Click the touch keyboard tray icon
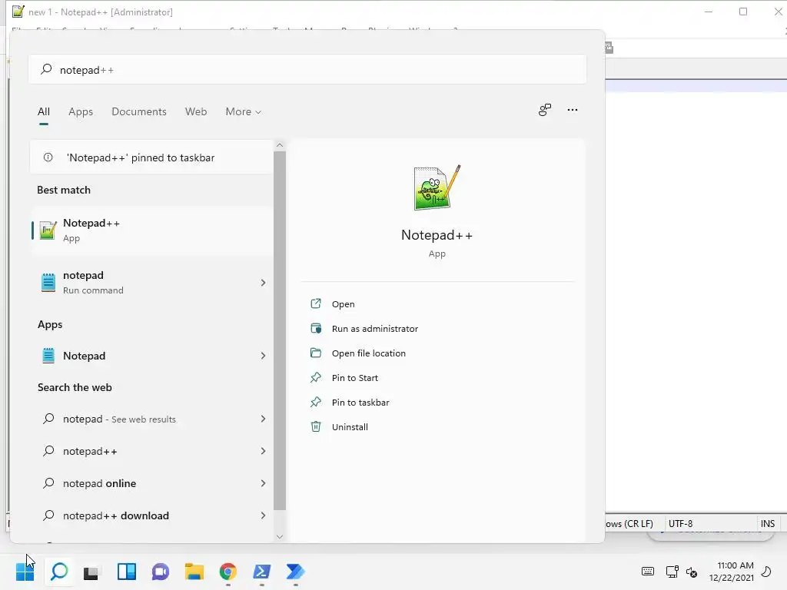 coord(647,572)
